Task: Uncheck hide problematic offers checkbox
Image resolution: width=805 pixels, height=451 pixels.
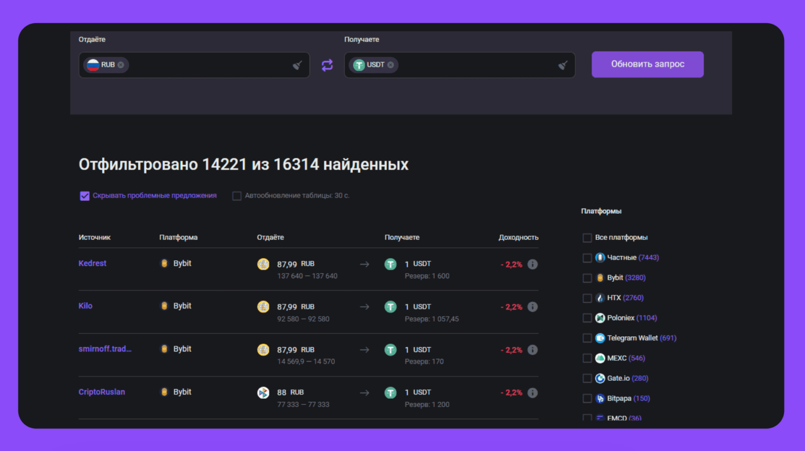Action: (x=84, y=196)
